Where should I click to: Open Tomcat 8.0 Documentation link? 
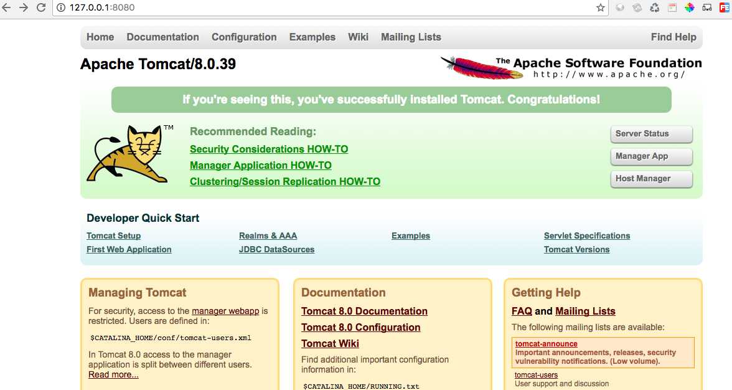[x=364, y=311]
